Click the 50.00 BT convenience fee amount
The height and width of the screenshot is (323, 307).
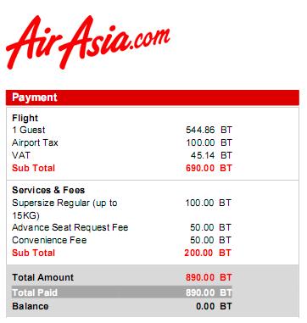pos(210,240)
